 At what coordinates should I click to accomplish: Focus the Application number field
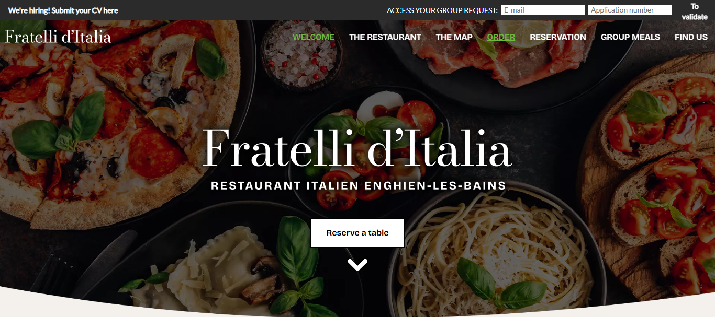pos(630,10)
